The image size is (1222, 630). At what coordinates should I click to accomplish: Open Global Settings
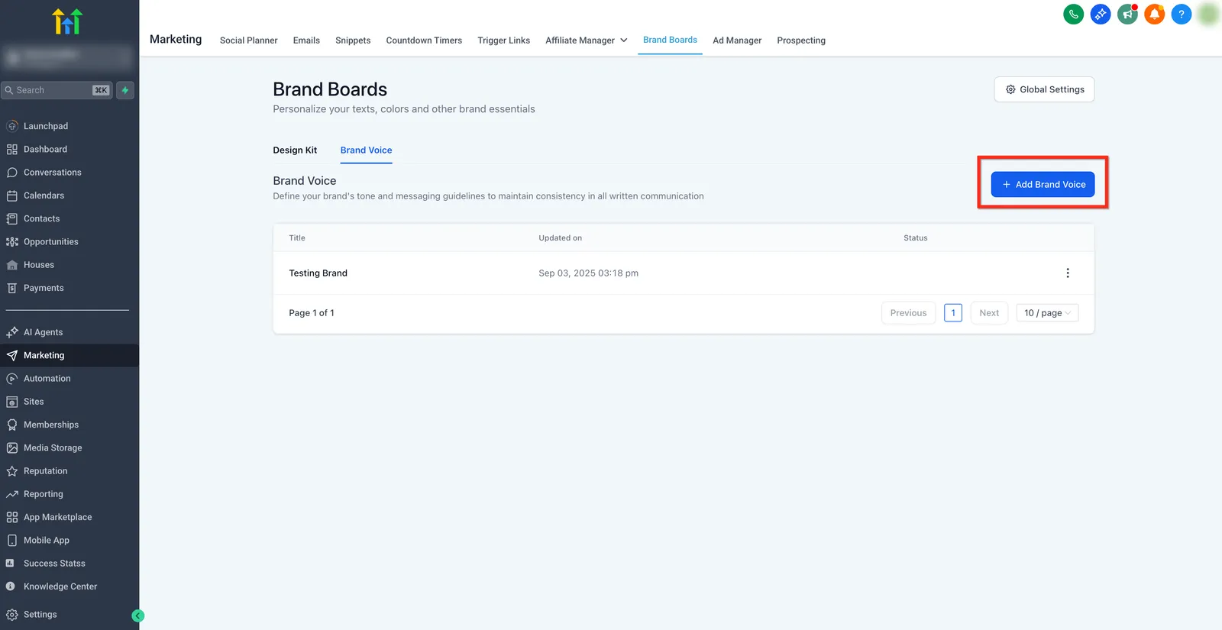click(x=1044, y=89)
